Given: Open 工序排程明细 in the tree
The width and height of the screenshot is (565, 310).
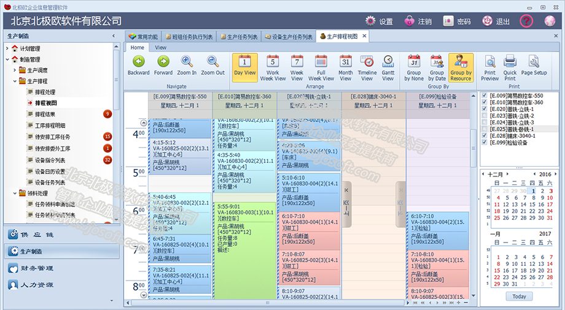Looking at the screenshot, I should [50, 126].
